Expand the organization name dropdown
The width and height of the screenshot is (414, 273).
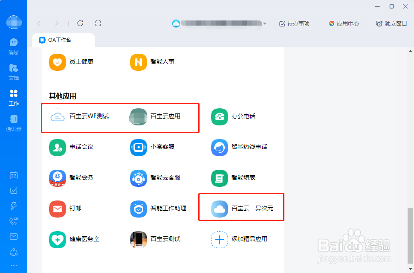click(265, 24)
